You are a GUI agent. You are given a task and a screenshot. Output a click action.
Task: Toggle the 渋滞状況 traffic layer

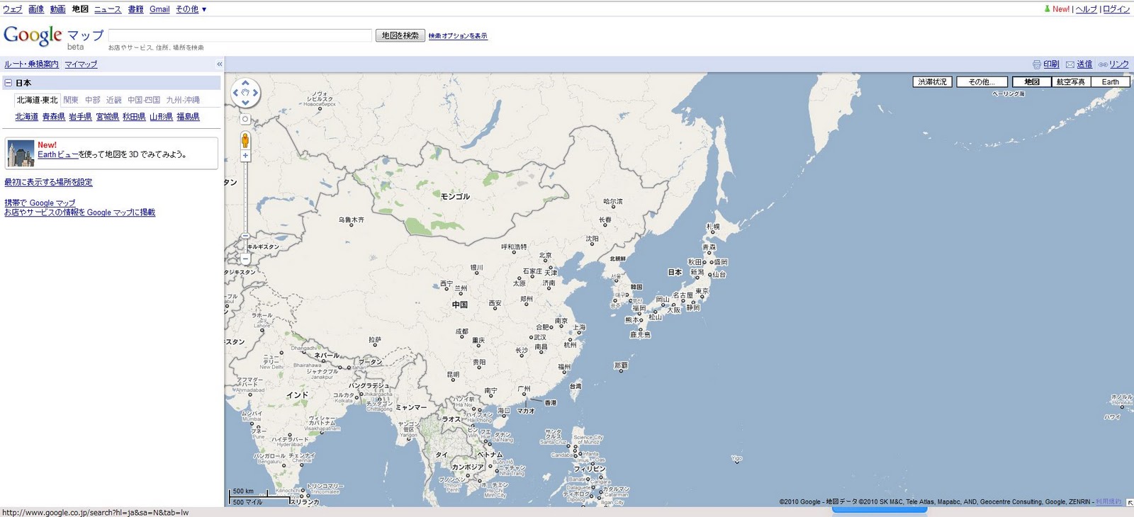(932, 82)
